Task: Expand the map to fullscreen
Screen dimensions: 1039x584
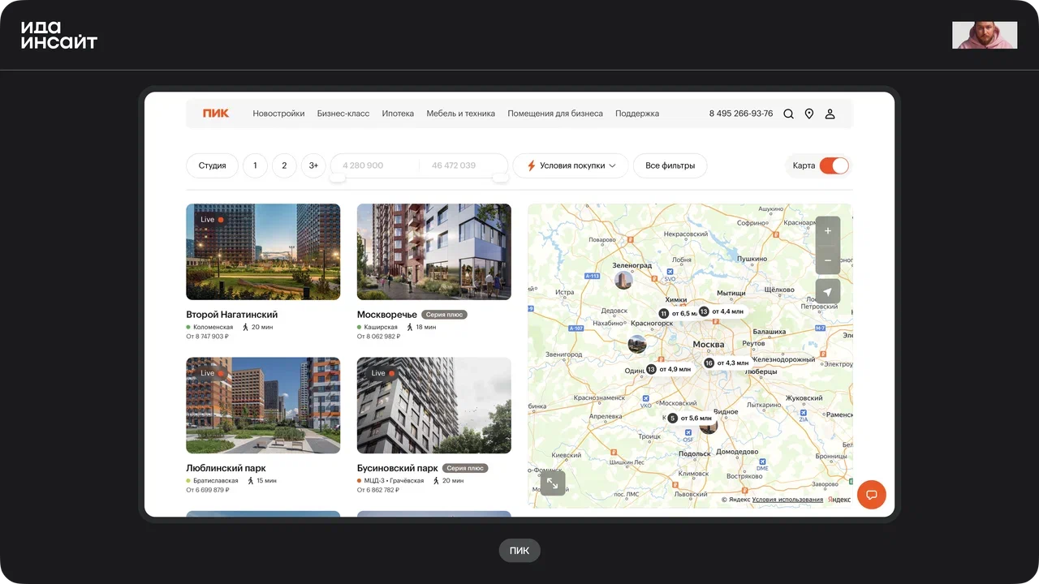Action: 553,483
